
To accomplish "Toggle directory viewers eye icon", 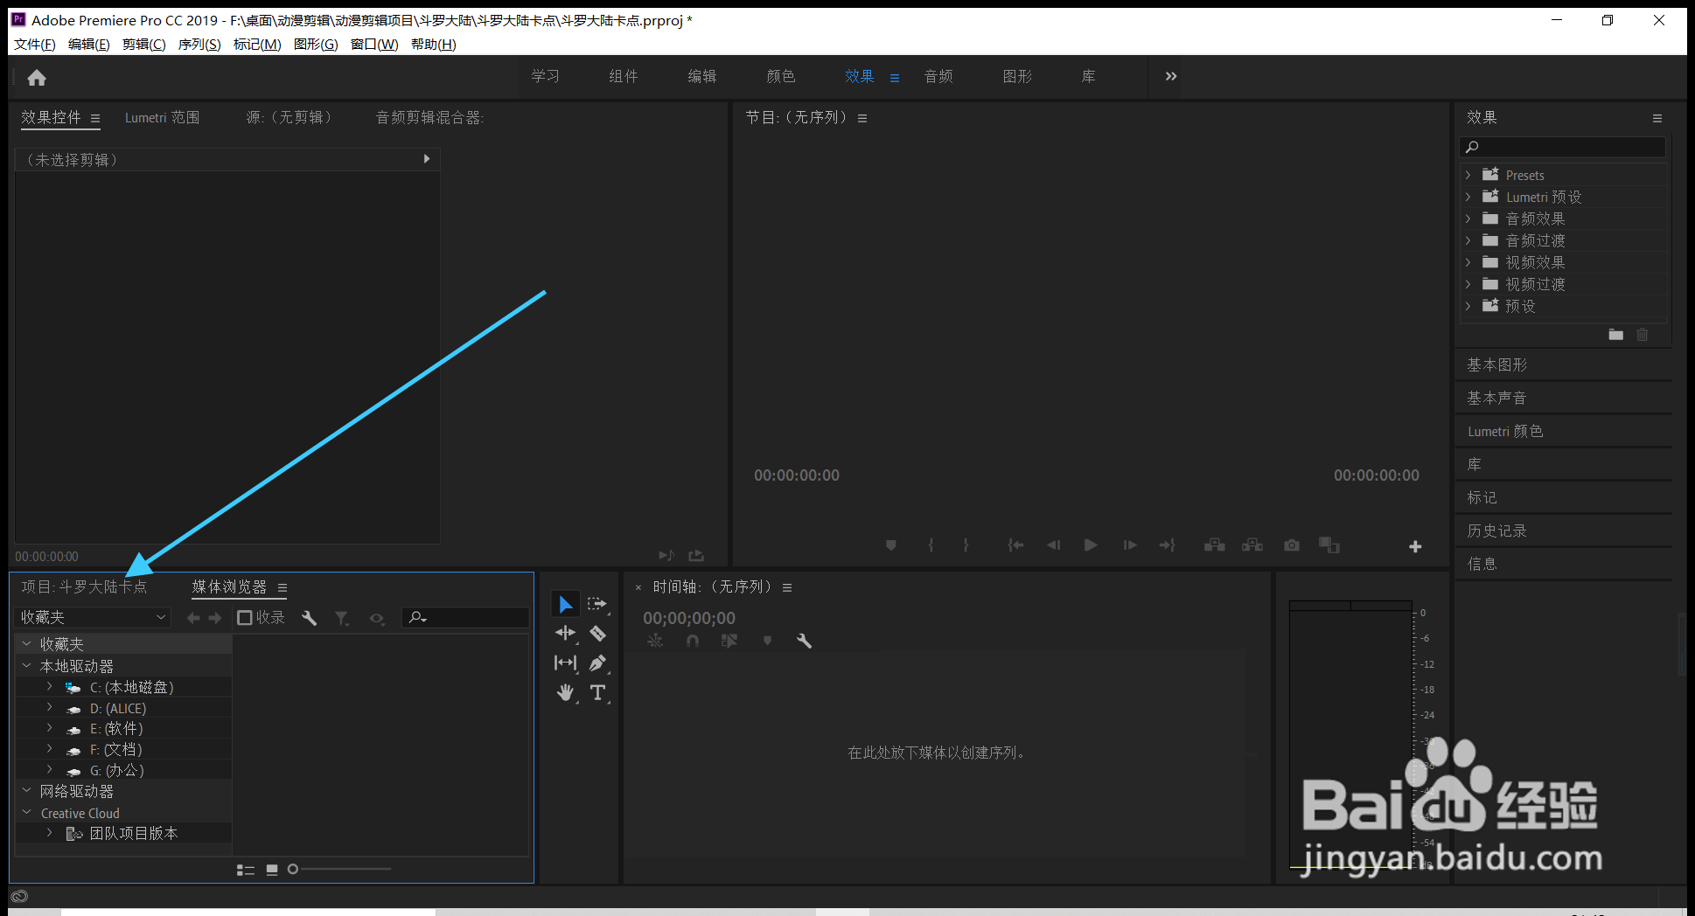I will (377, 618).
